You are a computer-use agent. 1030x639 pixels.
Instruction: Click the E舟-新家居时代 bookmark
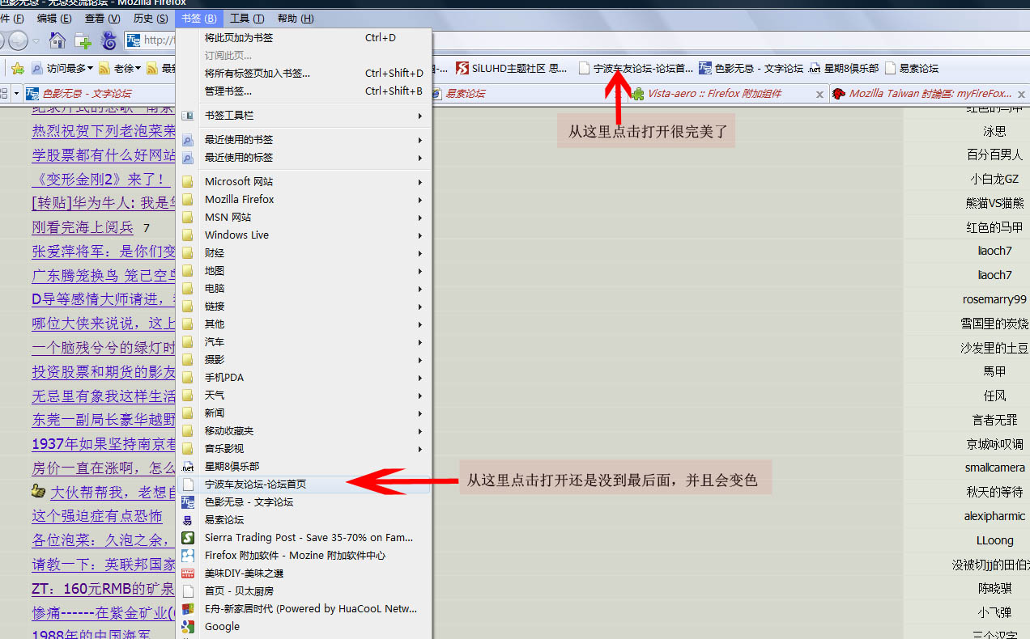click(304, 609)
